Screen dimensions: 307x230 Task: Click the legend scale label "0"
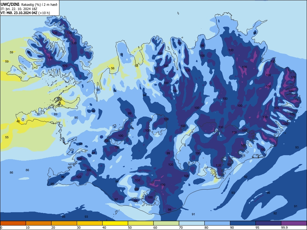pyautogui.click(x=1, y=228)
